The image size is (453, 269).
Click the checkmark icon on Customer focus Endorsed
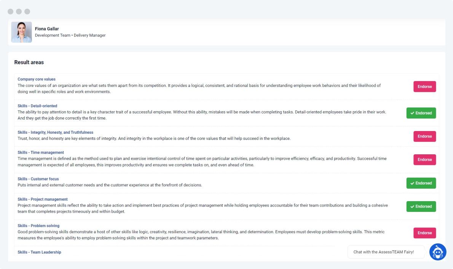412,183
